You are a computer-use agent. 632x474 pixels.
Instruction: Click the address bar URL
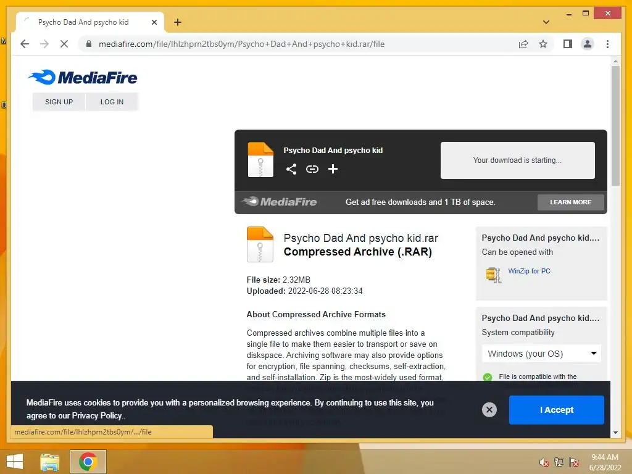click(241, 44)
